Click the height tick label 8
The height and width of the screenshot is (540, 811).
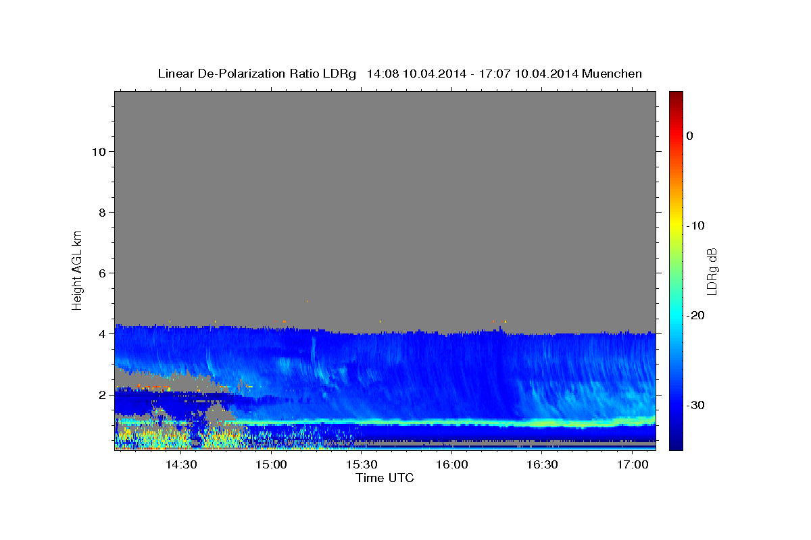(102, 212)
